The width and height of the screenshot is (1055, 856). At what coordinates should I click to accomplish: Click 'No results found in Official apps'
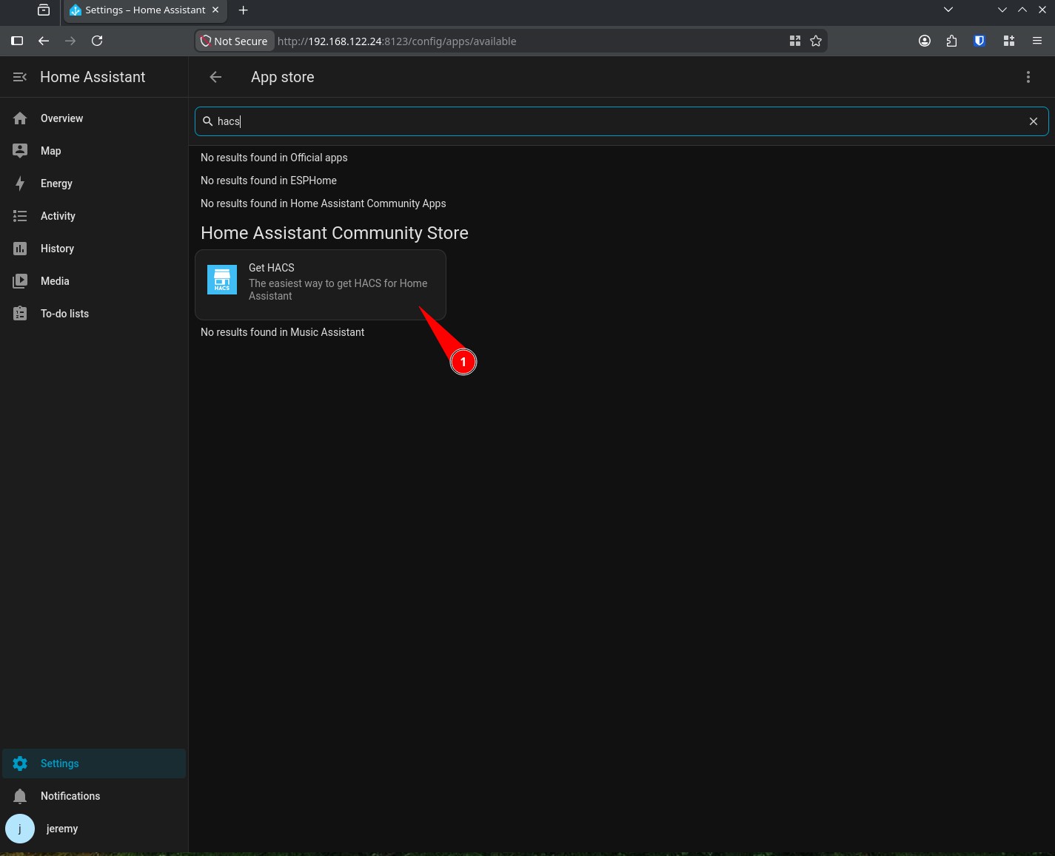pos(274,158)
